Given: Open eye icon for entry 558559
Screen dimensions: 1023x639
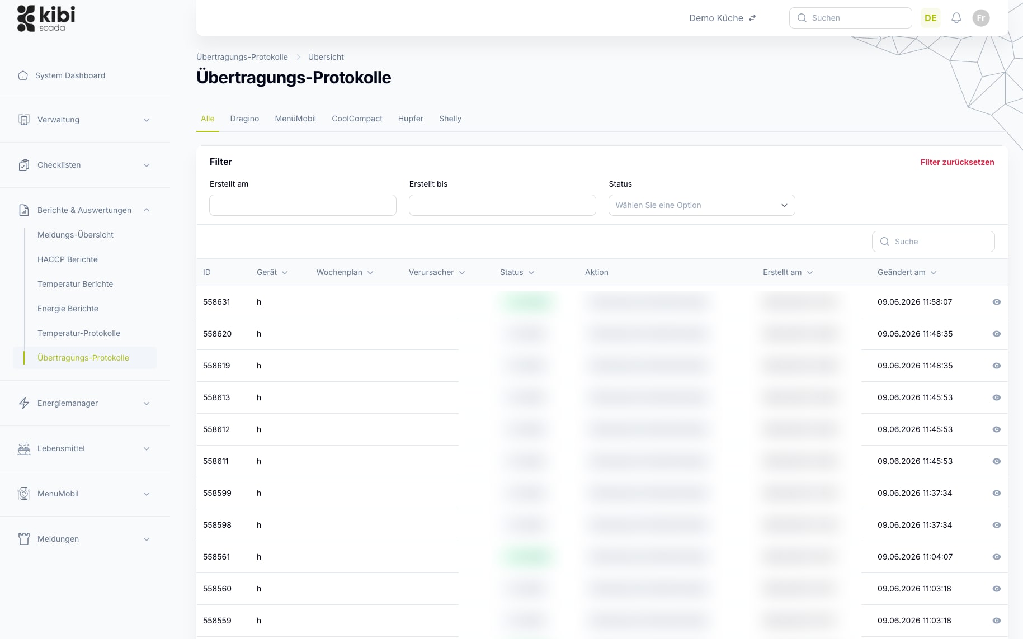Looking at the screenshot, I should point(997,621).
